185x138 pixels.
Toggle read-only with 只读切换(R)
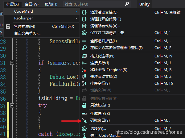click(x=132, y=105)
